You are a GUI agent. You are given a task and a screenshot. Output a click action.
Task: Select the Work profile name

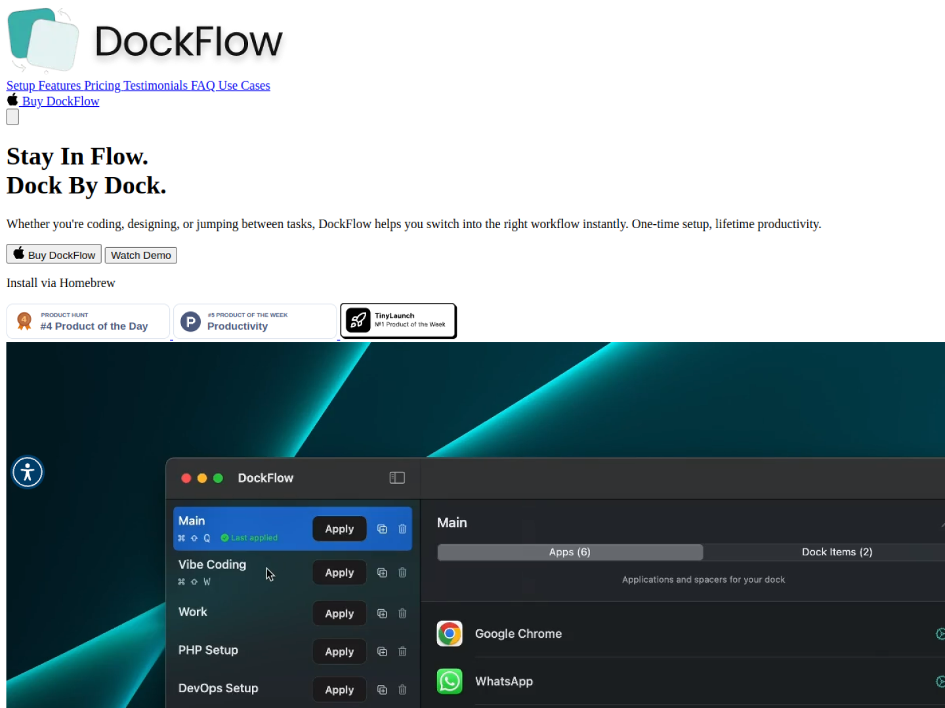(193, 612)
